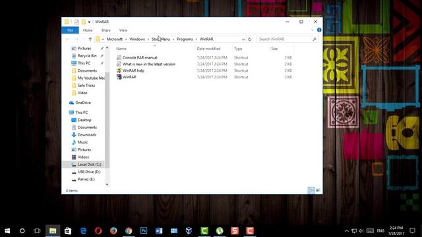Open My Youtube folder in sidebar
Image resolution: width=422 pixels, height=237 pixels.
91,78
